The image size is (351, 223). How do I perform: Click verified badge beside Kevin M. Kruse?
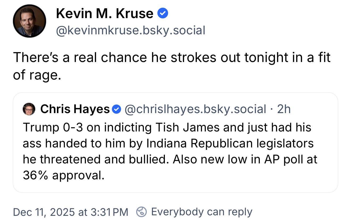163,14
